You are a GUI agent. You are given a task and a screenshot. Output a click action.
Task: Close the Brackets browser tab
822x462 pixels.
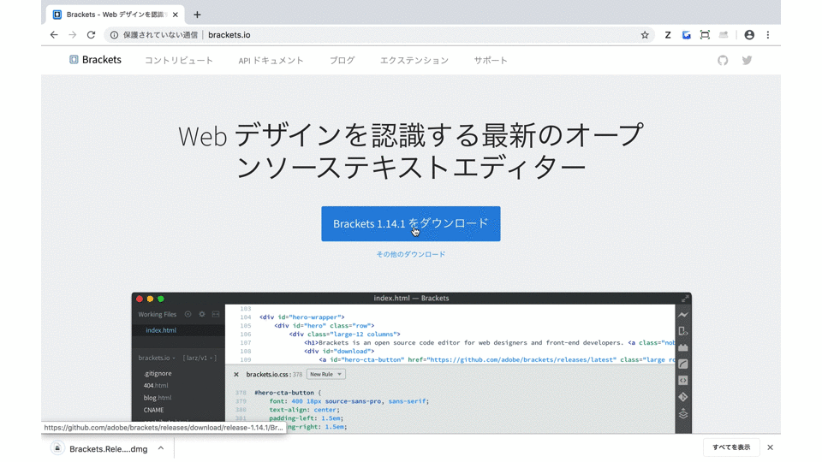175,15
